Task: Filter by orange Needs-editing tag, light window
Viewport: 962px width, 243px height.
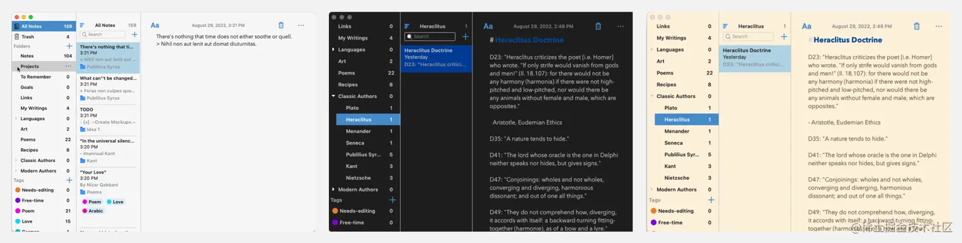Action: (x=44, y=190)
